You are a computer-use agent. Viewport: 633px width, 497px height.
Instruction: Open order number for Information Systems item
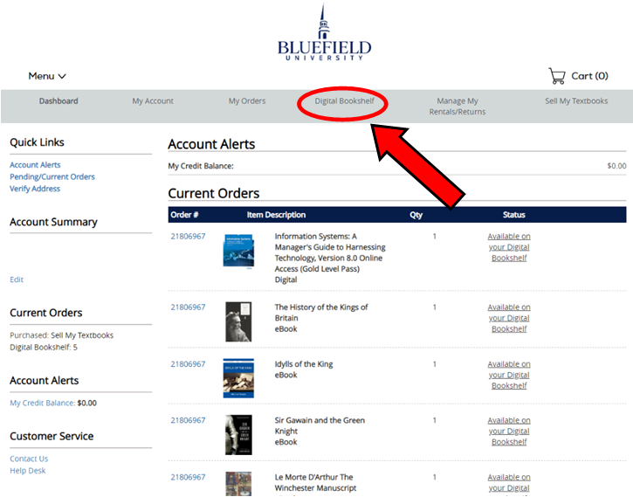tap(188, 236)
